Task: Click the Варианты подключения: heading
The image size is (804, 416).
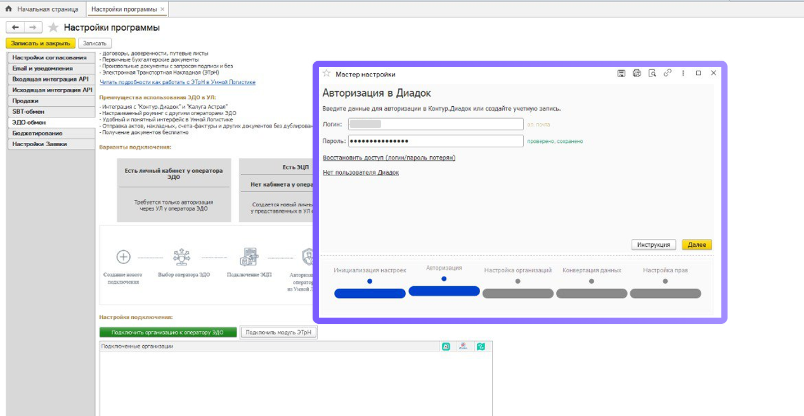Action: 135,147
